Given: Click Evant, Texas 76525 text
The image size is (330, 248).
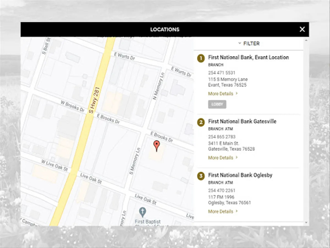Looking at the screenshot, I should [227, 85].
